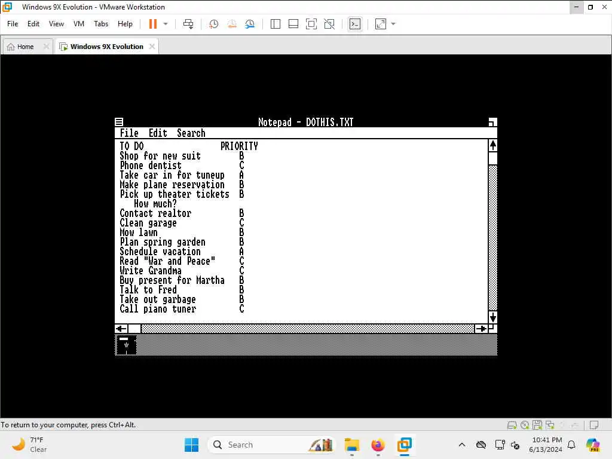Click the line 'Read "War and Peace"'
612x459 pixels.
[x=167, y=261]
